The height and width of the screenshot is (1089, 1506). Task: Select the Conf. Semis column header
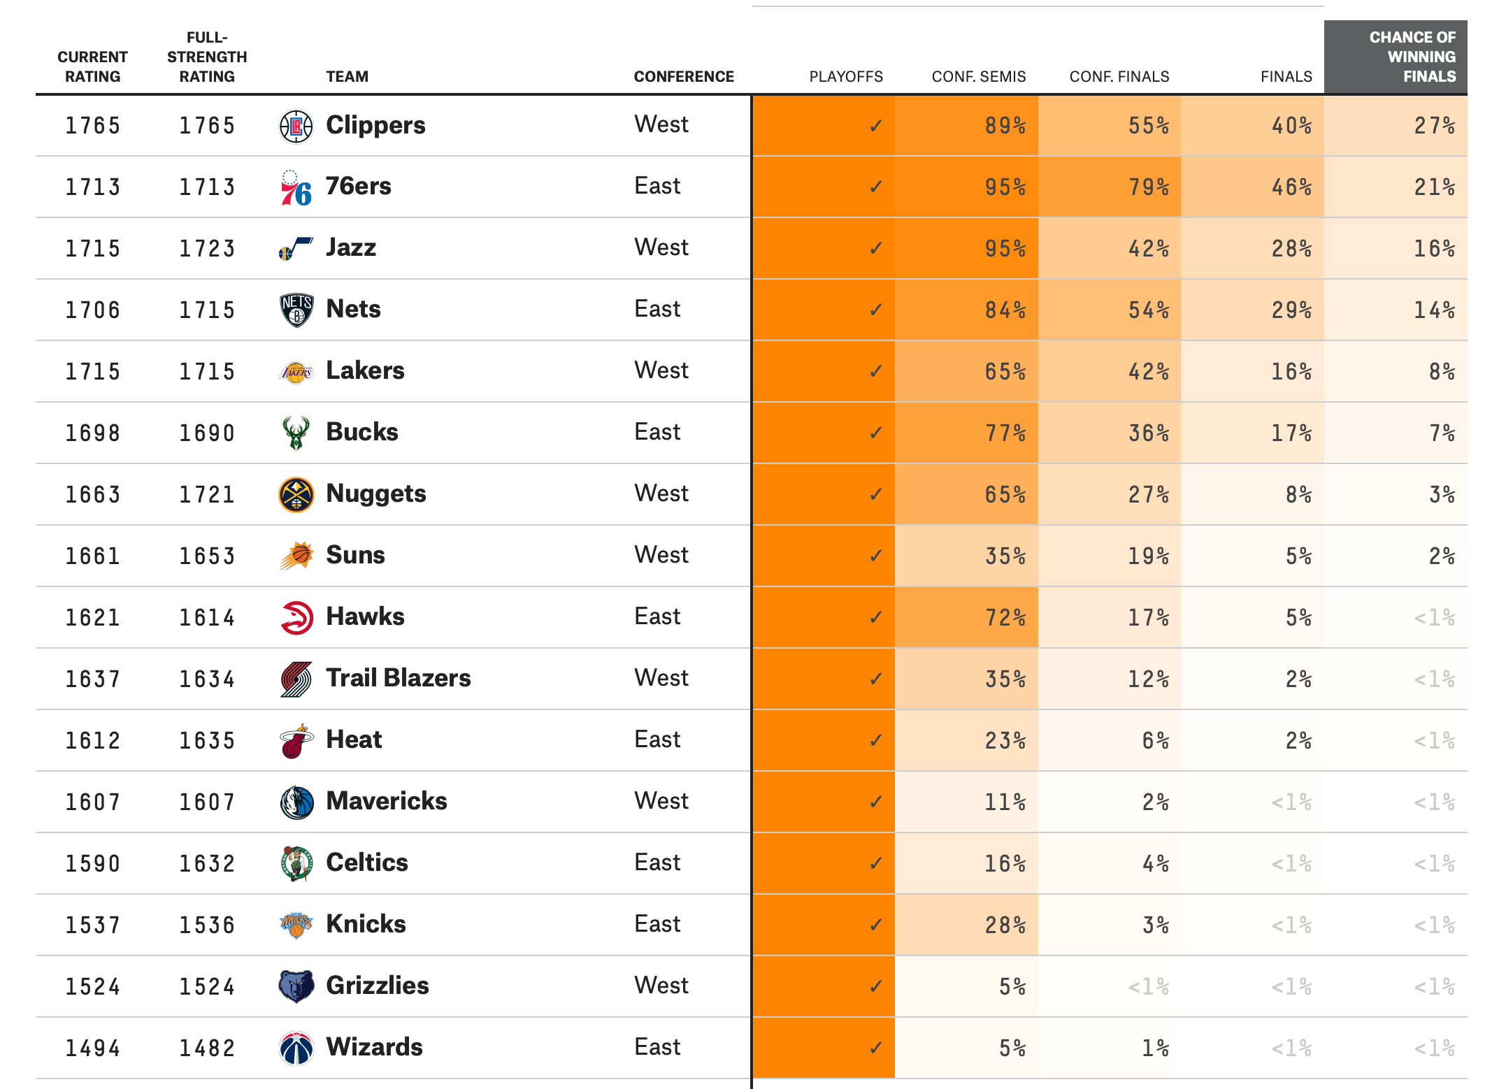978,77
